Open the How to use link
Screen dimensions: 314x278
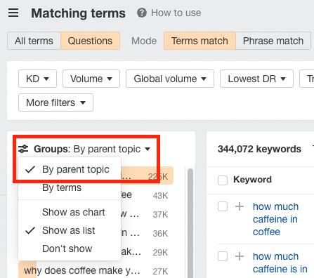coord(176,13)
